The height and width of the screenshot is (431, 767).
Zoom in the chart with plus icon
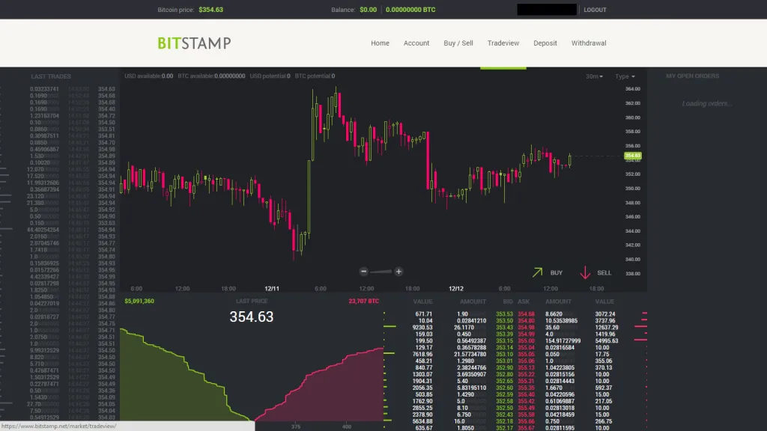pos(398,271)
